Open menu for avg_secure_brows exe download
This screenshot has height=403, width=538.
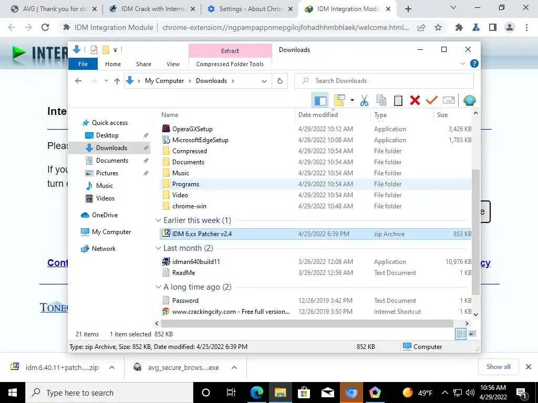234,367
